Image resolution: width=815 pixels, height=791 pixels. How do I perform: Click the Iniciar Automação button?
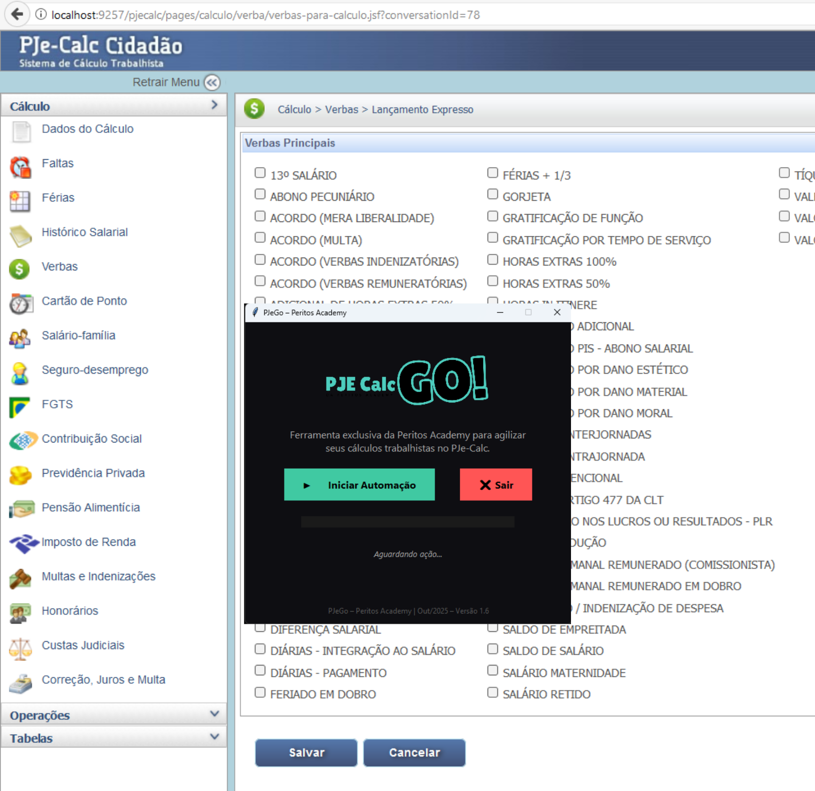[x=359, y=485]
